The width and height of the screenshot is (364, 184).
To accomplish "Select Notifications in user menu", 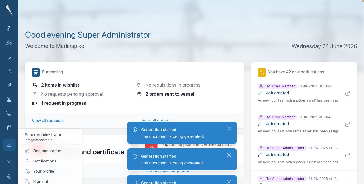I will pyautogui.click(x=45, y=161).
